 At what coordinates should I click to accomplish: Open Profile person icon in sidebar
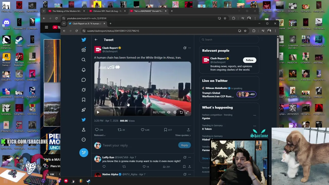tap(84, 130)
